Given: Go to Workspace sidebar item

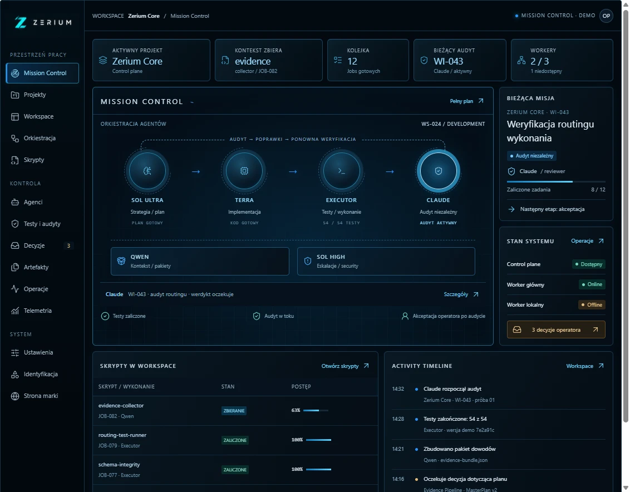Looking at the screenshot, I should pyautogui.click(x=42, y=116).
